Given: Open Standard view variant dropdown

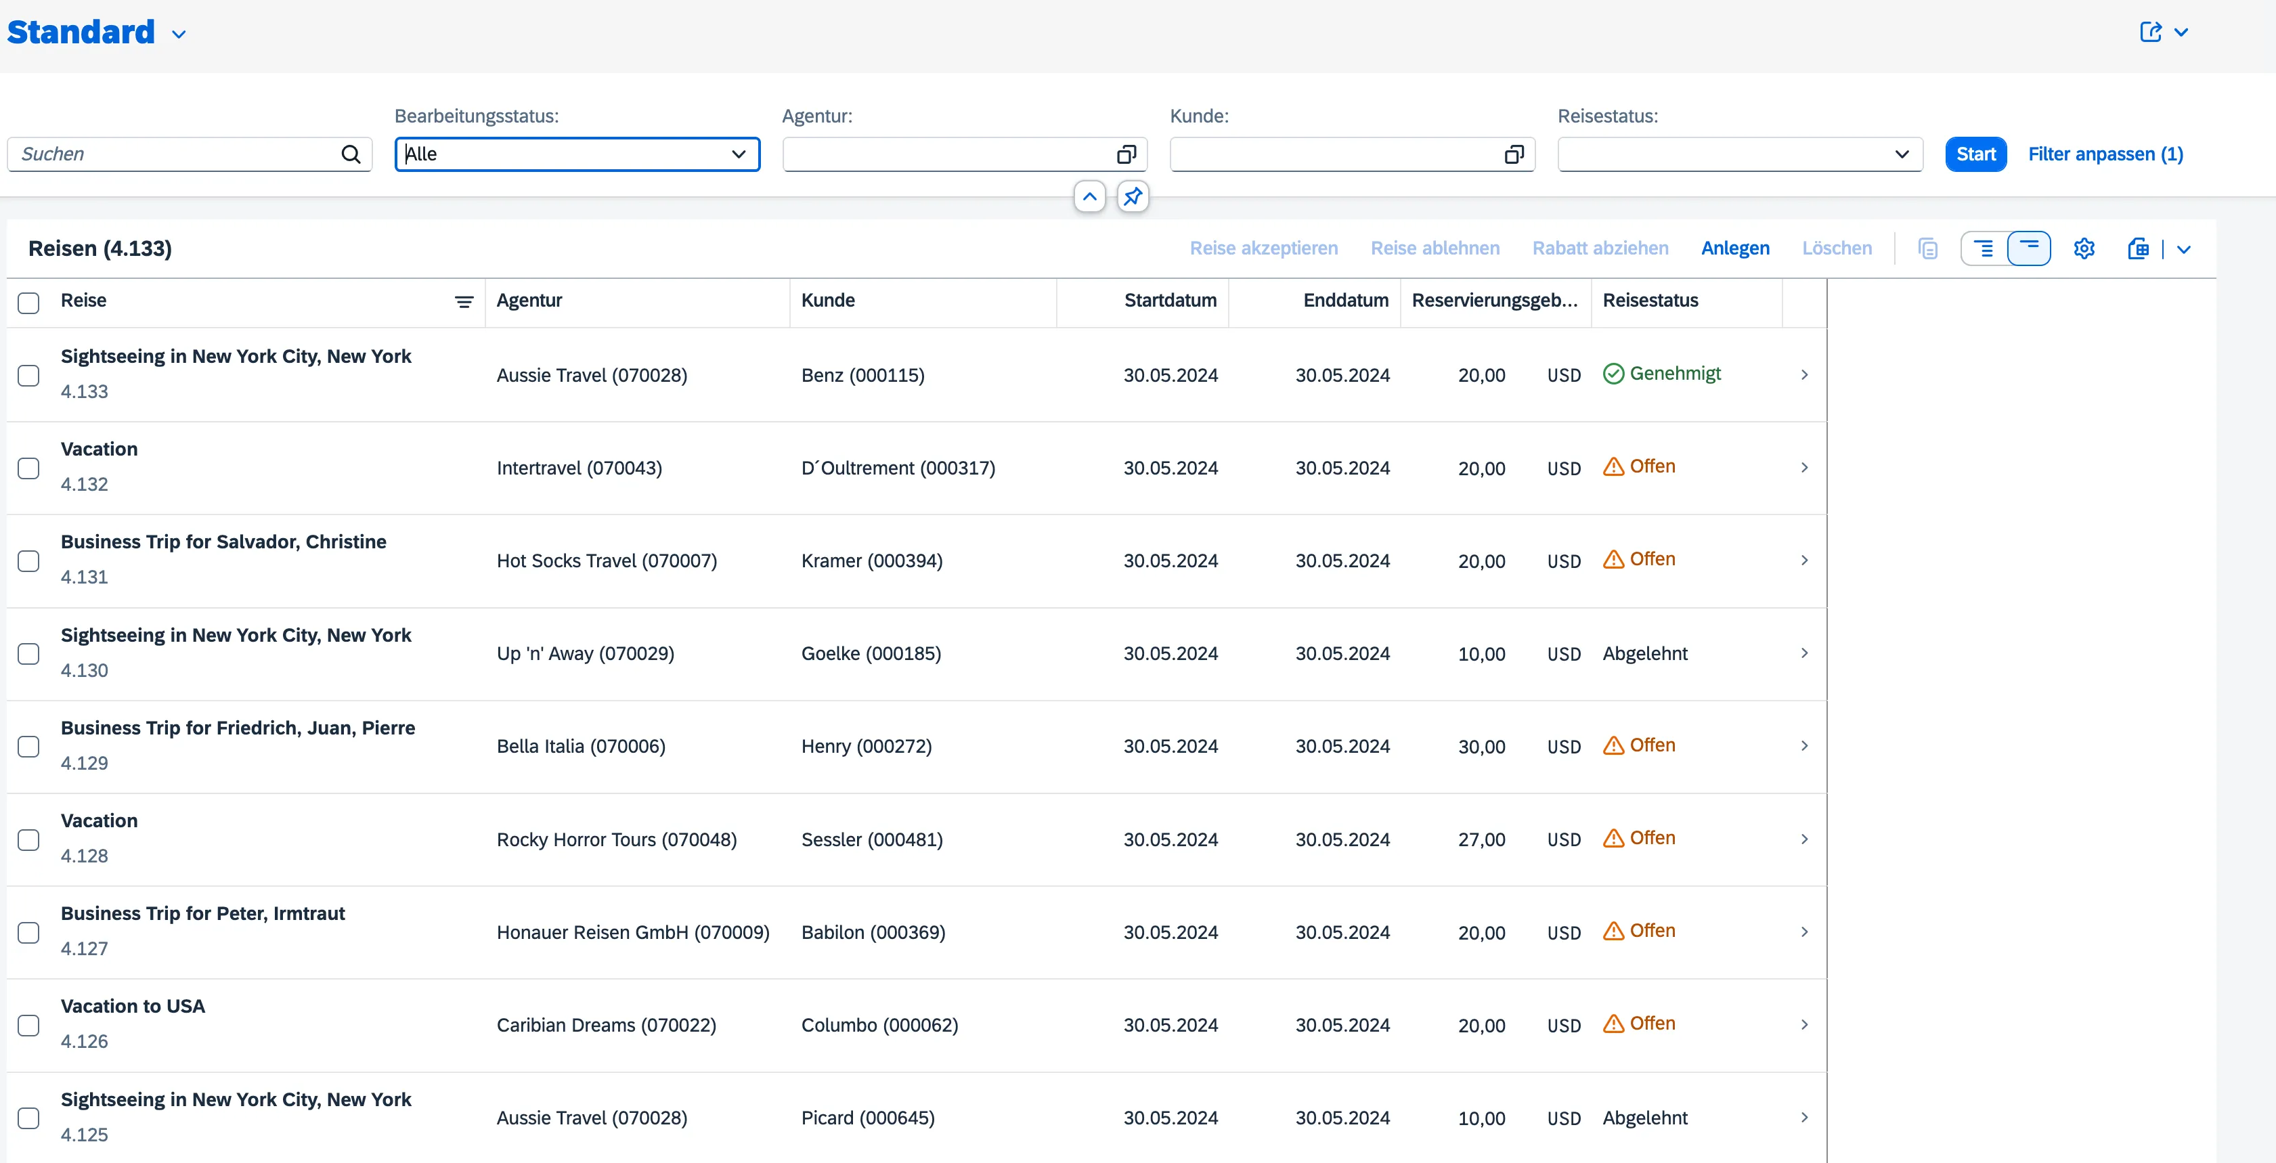Looking at the screenshot, I should (x=179, y=35).
